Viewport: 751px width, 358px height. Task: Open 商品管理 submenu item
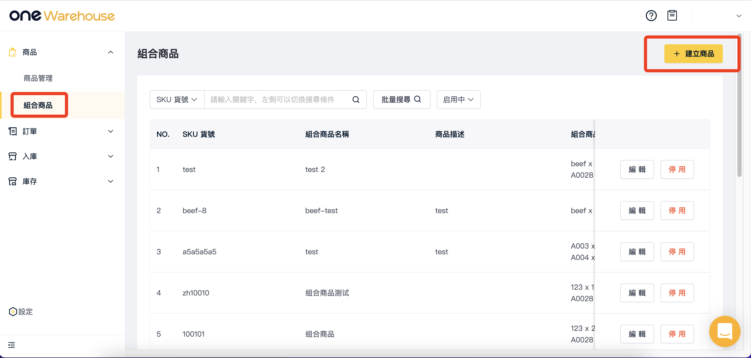[x=38, y=78]
